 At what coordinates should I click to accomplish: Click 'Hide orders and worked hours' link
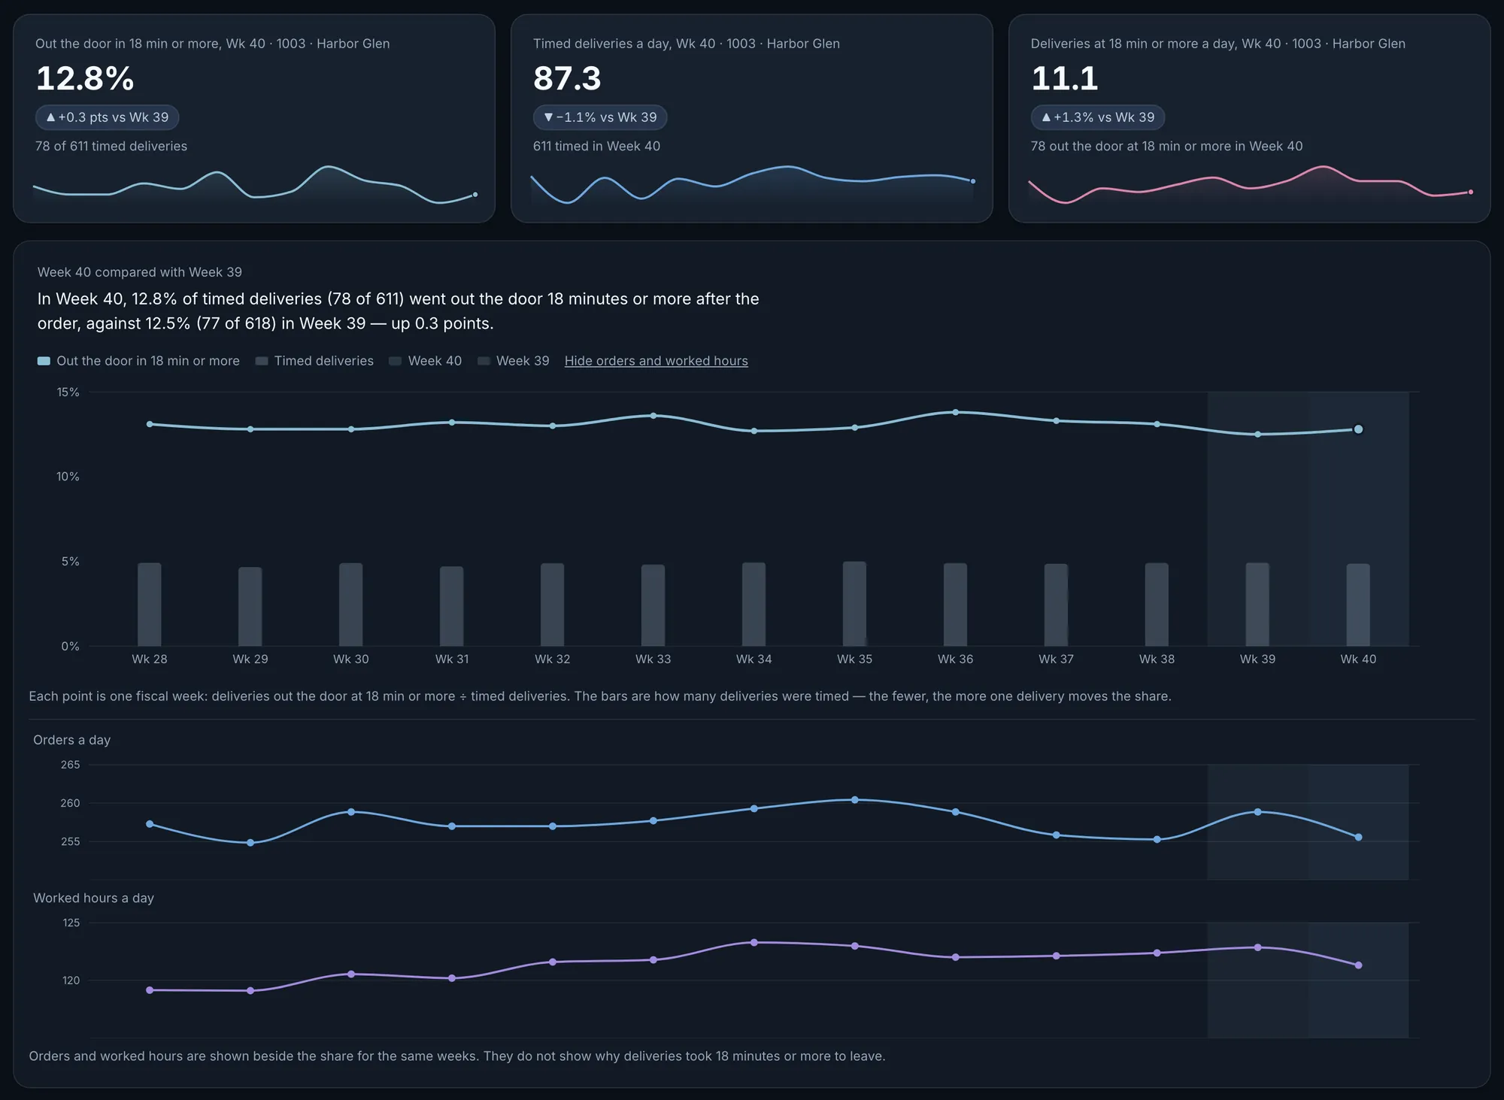[656, 361]
